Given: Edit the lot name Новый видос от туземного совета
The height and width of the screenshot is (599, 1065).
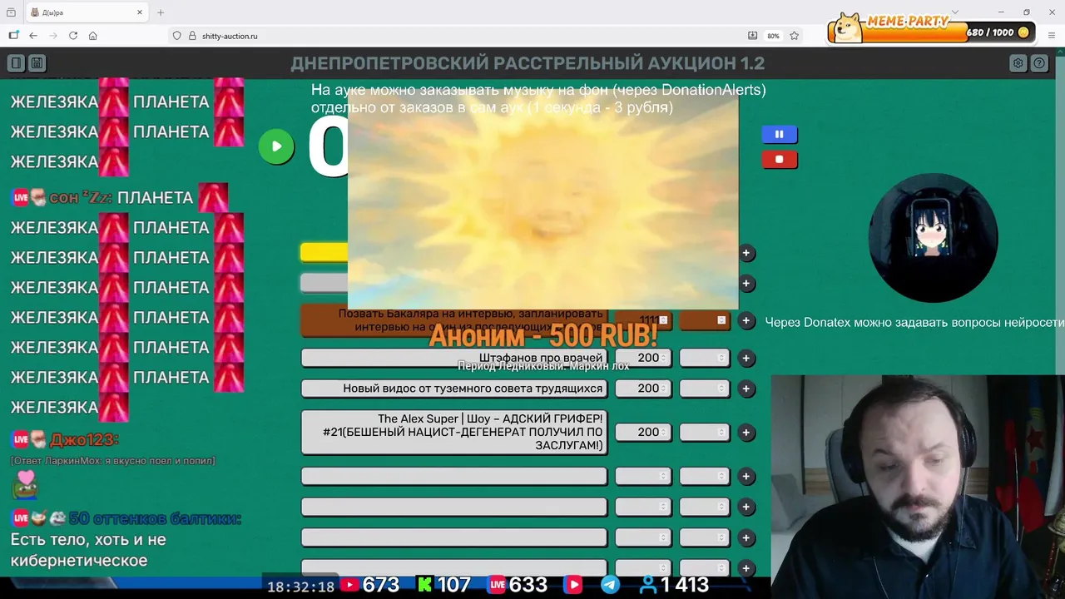Looking at the screenshot, I should pyautogui.click(x=454, y=389).
